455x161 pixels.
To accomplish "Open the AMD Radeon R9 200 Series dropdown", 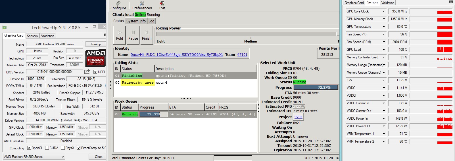I will [34, 156].
